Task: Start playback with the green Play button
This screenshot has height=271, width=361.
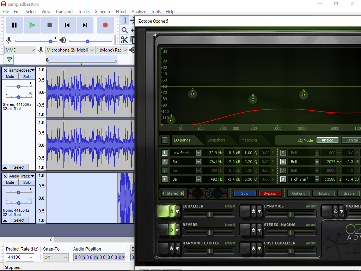Action: pos(32,25)
